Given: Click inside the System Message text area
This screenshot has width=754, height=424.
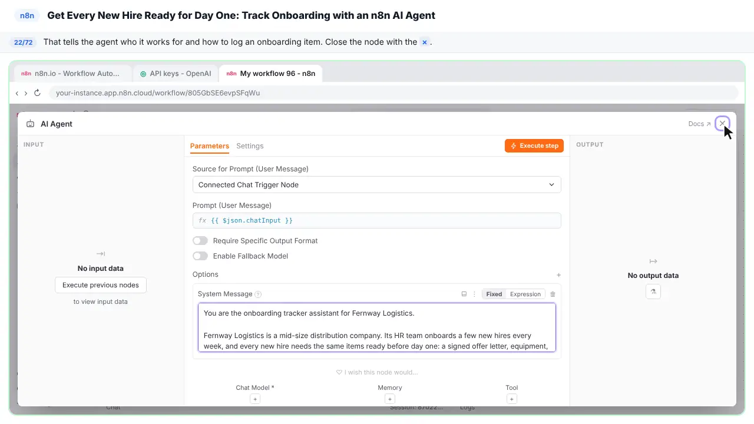Looking at the screenshot, I should coord(376,327).
